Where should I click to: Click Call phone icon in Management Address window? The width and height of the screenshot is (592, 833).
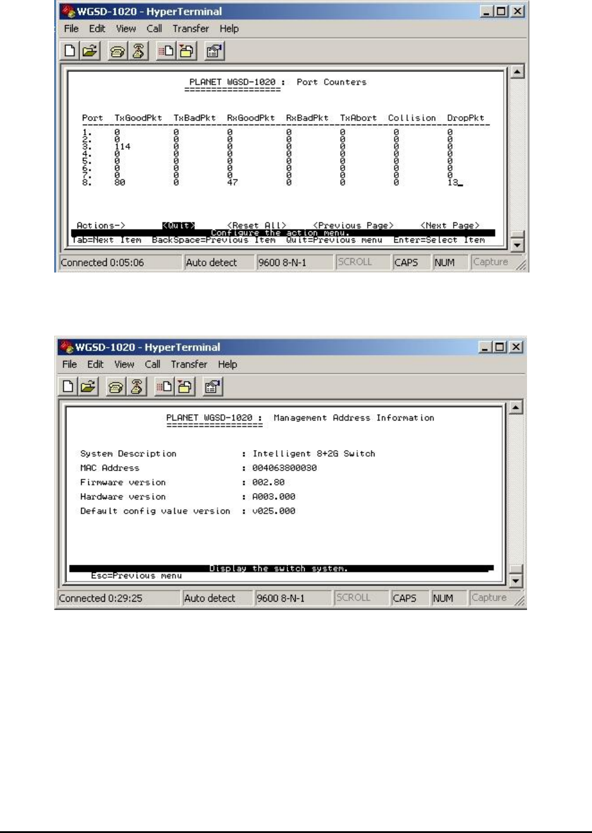tap(116, 387)
